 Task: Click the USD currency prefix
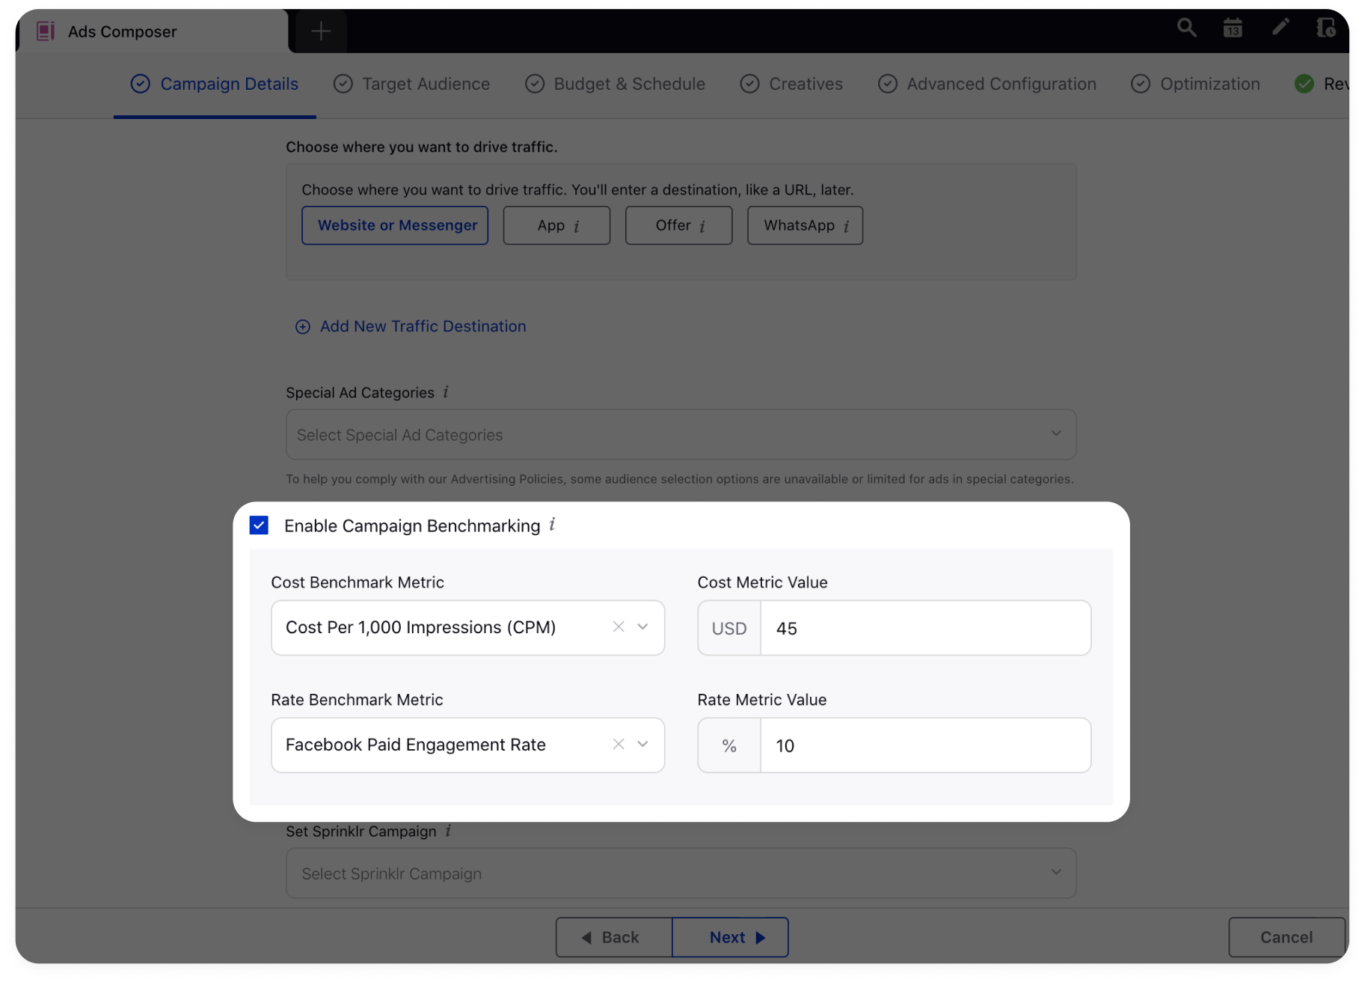coord(729,628)
